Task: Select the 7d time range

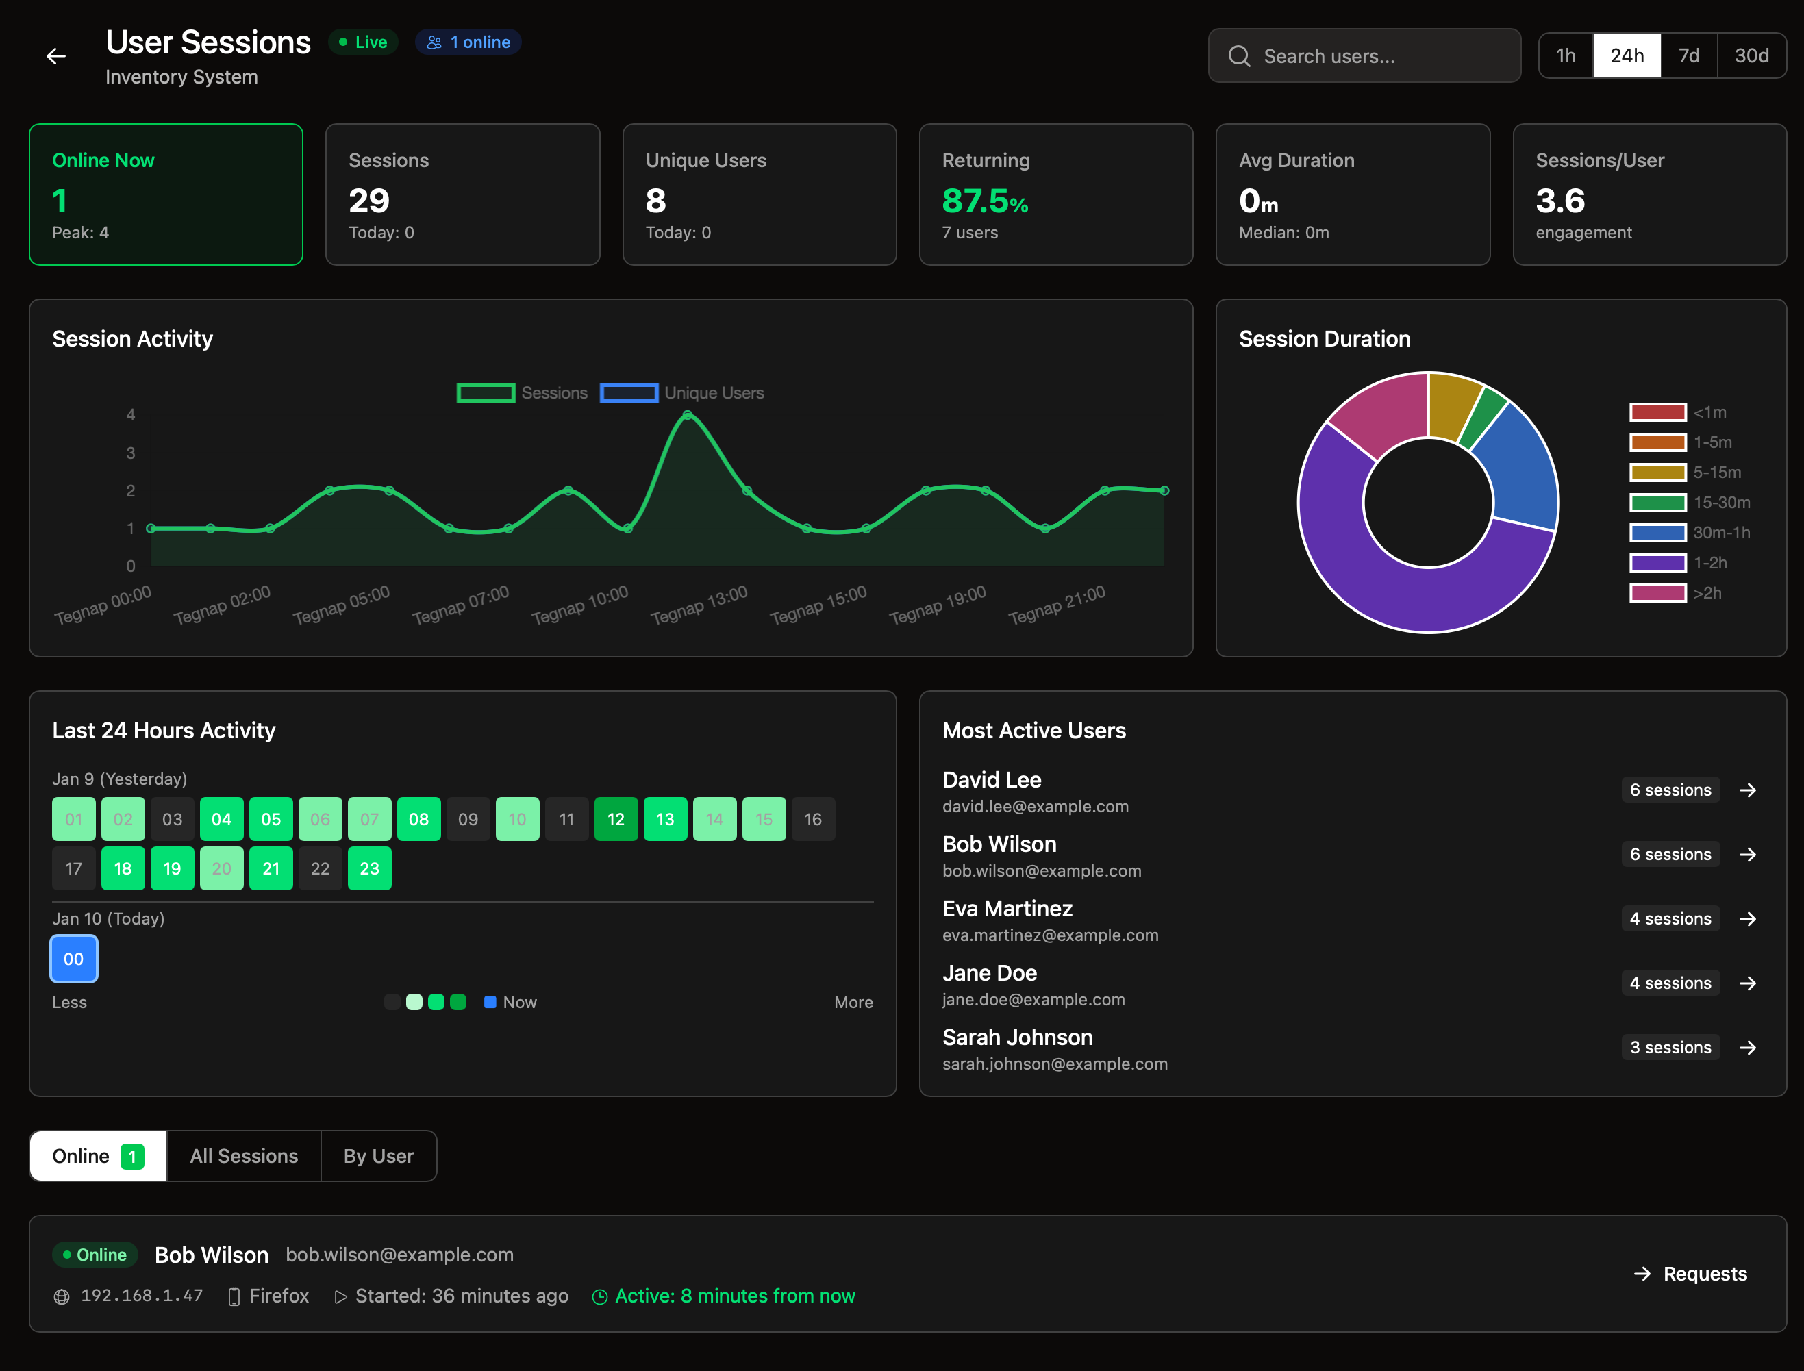Action: pyautogui.click(x=1688, y=55)
